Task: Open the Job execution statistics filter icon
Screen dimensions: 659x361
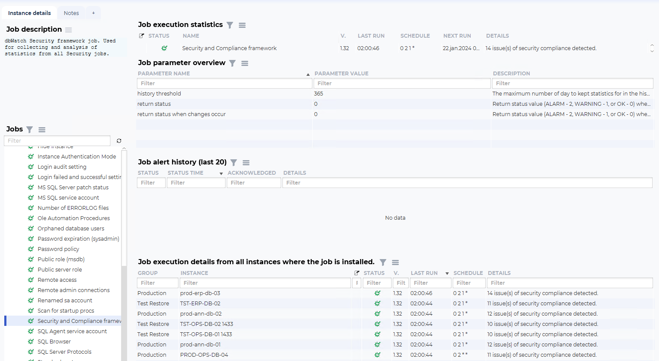Action: (x=230, y=25)
